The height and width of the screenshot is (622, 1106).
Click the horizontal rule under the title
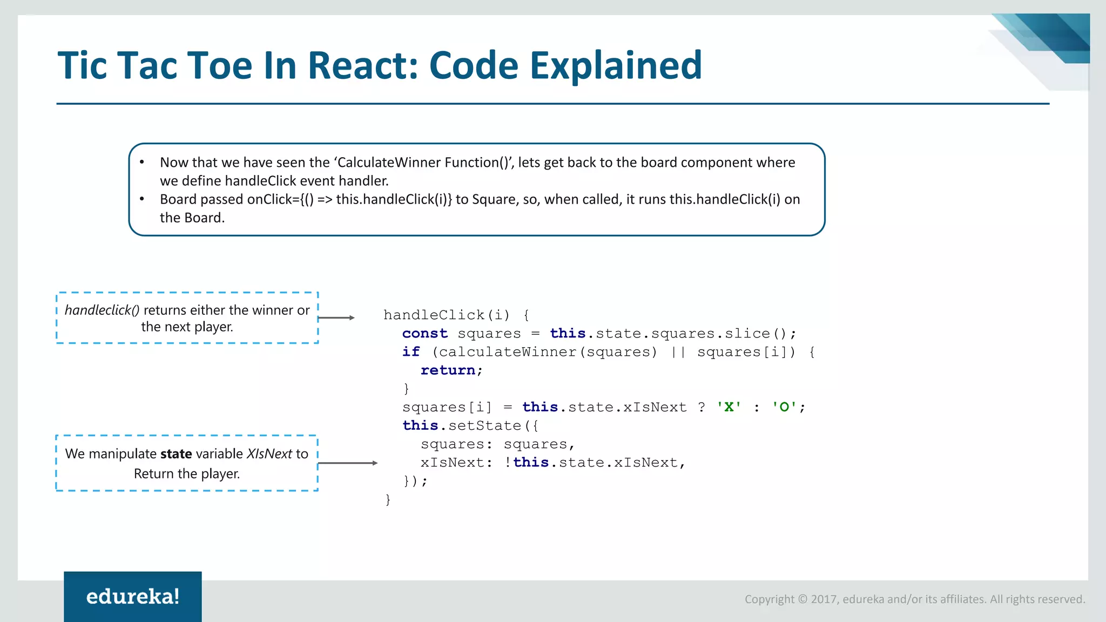pyautogui.click(x=552, y=104)
